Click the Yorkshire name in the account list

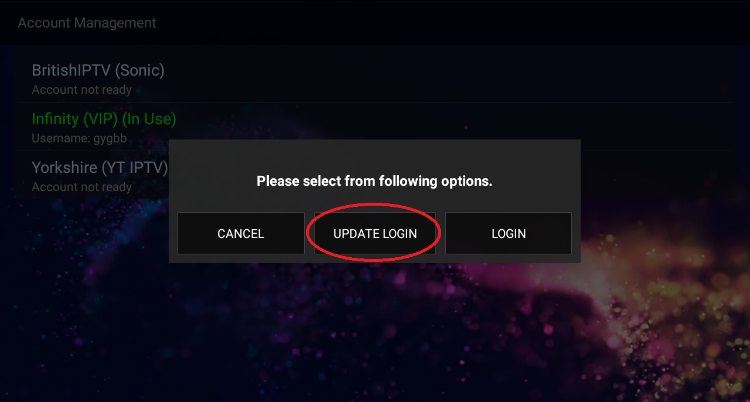tap(64, 168)
